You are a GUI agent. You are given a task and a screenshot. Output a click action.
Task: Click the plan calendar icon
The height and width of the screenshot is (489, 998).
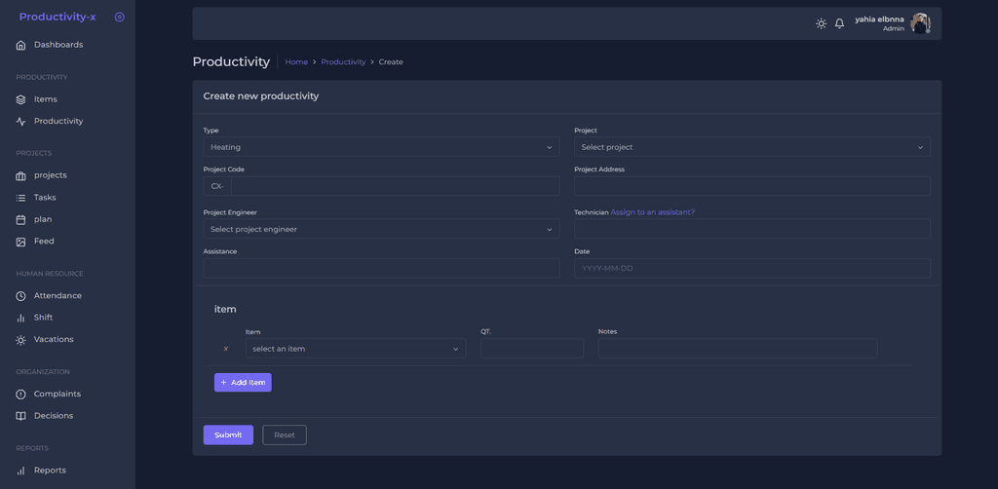pos(21,220)
